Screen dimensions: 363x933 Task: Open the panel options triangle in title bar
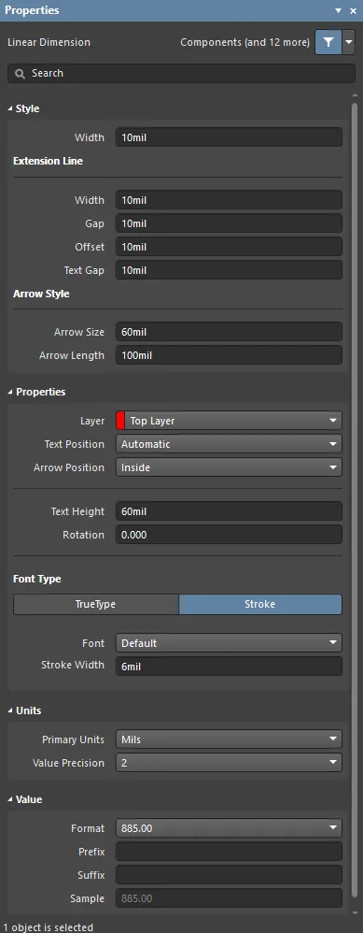(x=339, y=10)
